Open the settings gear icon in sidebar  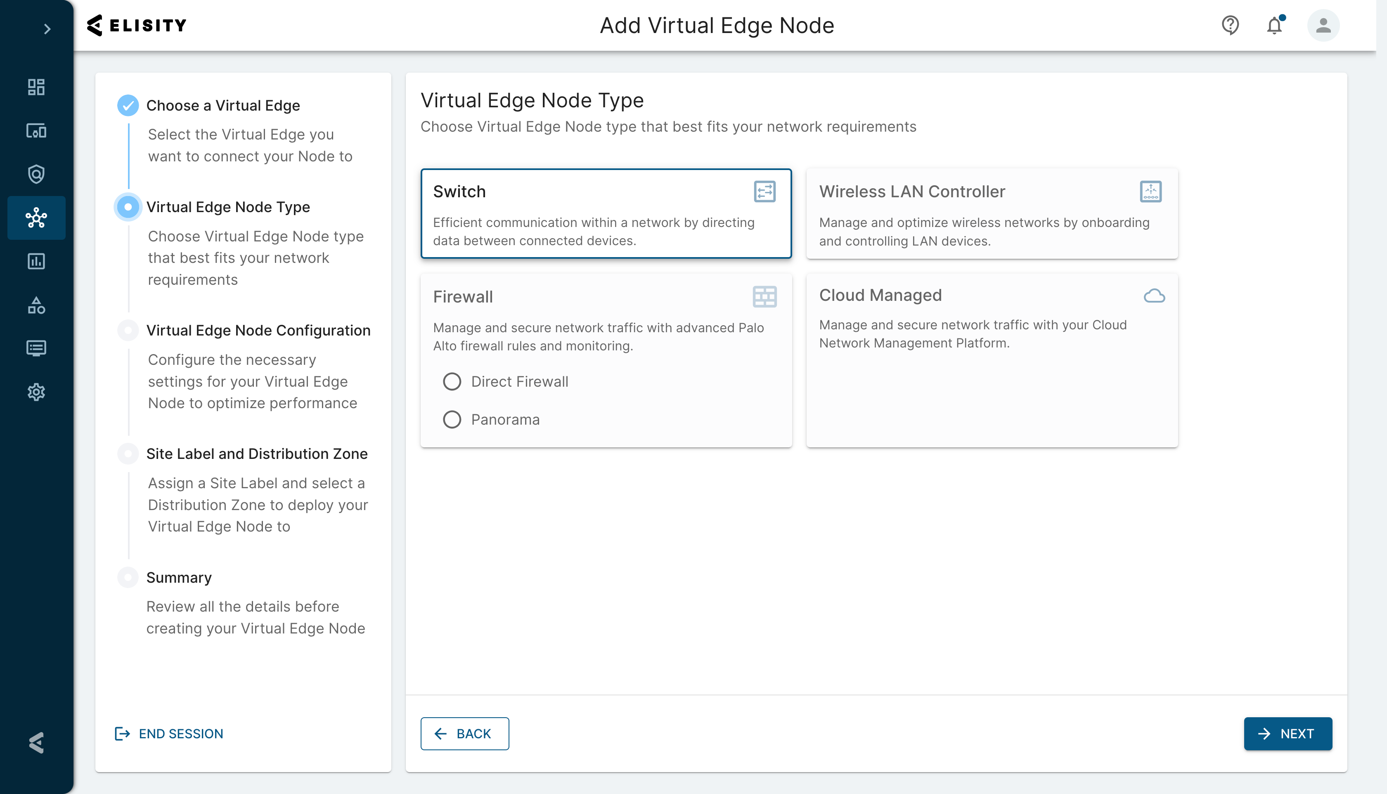[37, 392]
